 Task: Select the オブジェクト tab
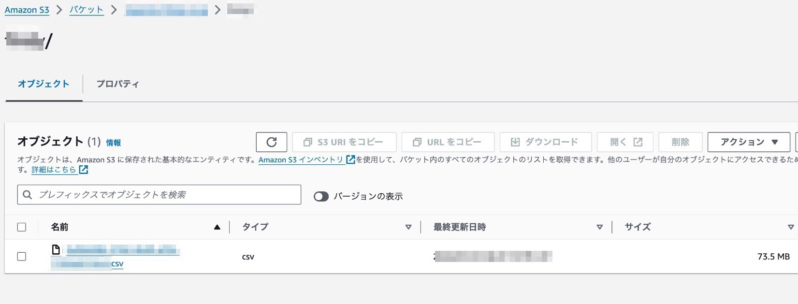click(44, 84)
